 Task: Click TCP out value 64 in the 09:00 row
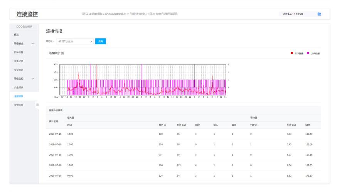pos(178,176)
